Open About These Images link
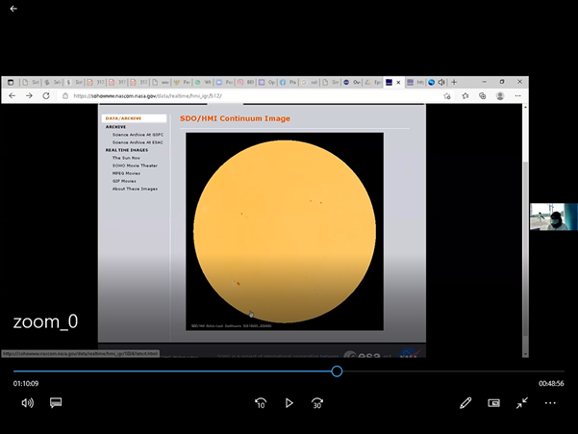This screenshot has width=578, height=434. (135, 189)
